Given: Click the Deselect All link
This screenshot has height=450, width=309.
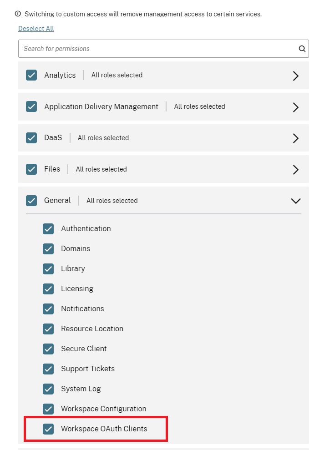Looking at the screenshot, I should point(36,29).
